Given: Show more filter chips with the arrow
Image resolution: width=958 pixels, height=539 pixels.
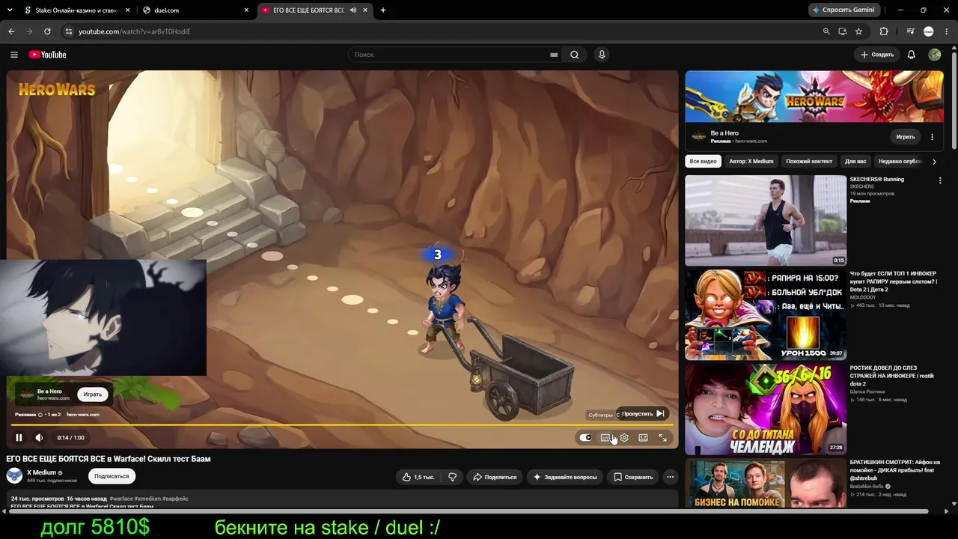Looking at the screenshot, I should click(x=934, y=162).
